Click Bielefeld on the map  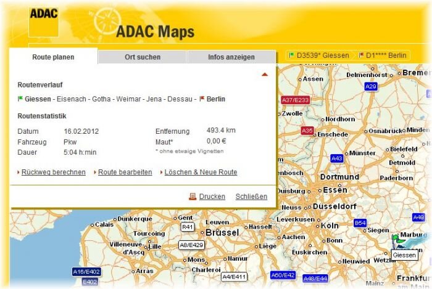pyautogui.click(x=404, y=149)
